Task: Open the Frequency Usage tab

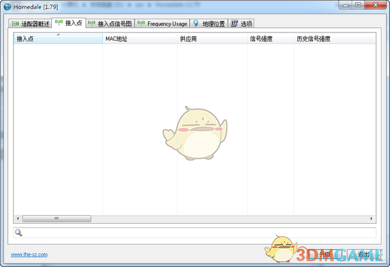Action: [x=166, y=24]
